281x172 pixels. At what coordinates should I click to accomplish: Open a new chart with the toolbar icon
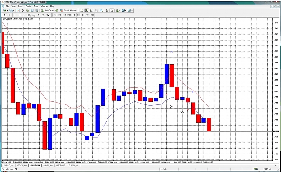[x=5, y=10]
